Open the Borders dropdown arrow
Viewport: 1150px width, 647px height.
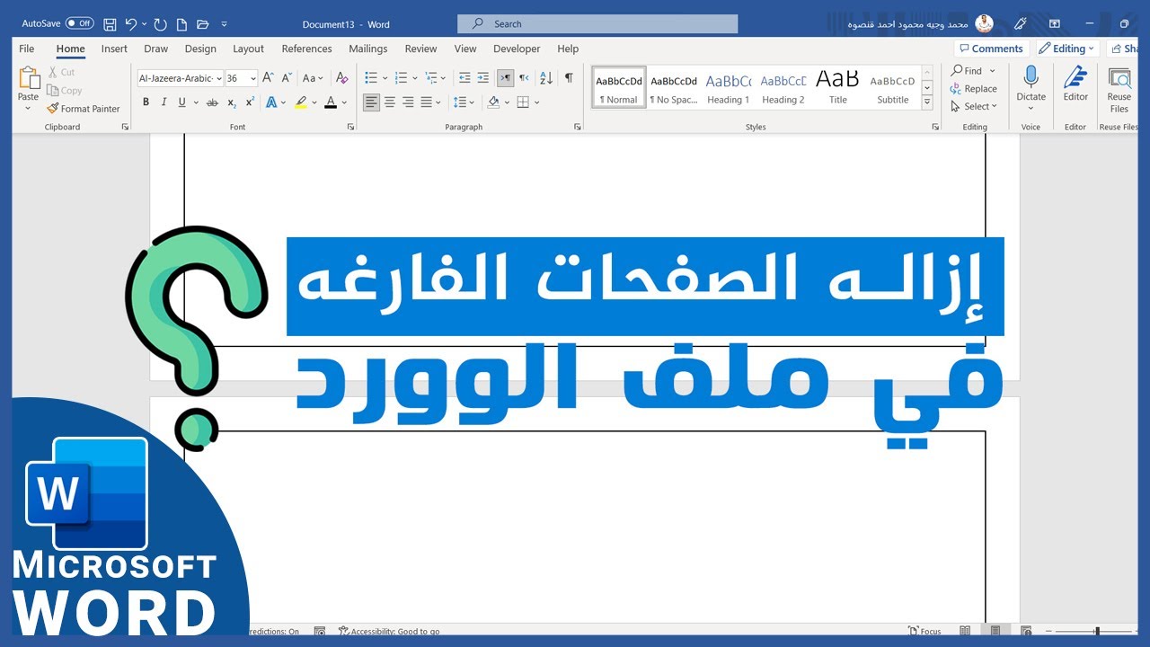tap(537, 102)
